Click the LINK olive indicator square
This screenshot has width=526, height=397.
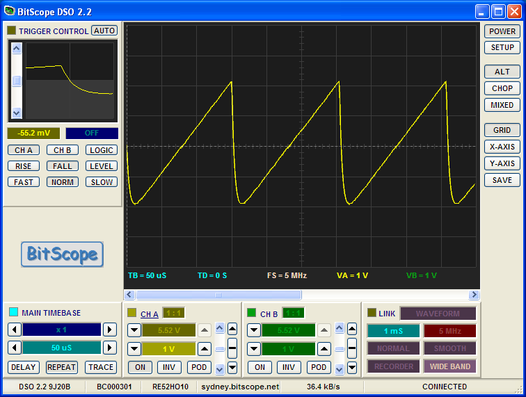click(x=372, y=312)
